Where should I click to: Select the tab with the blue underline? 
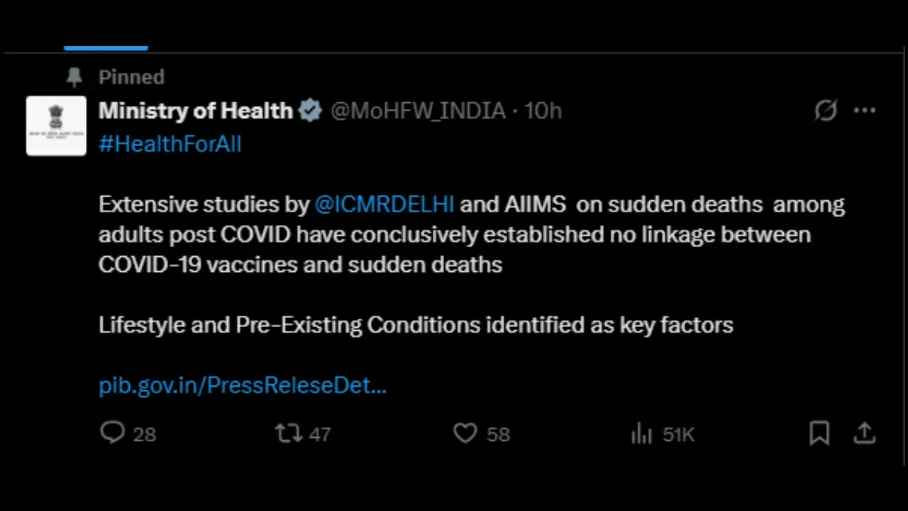pyautogui.click(x=106, y=47)
